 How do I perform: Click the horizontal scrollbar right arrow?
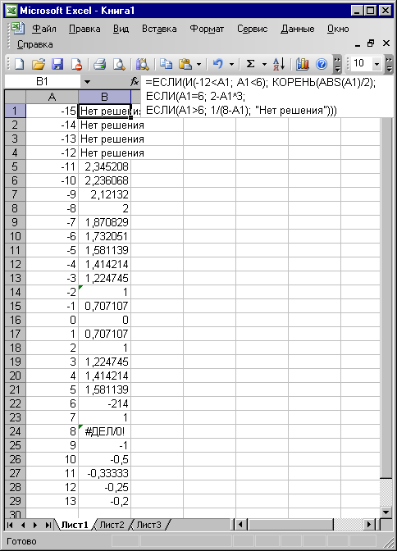pyautogui.click(x=368, y=525)
